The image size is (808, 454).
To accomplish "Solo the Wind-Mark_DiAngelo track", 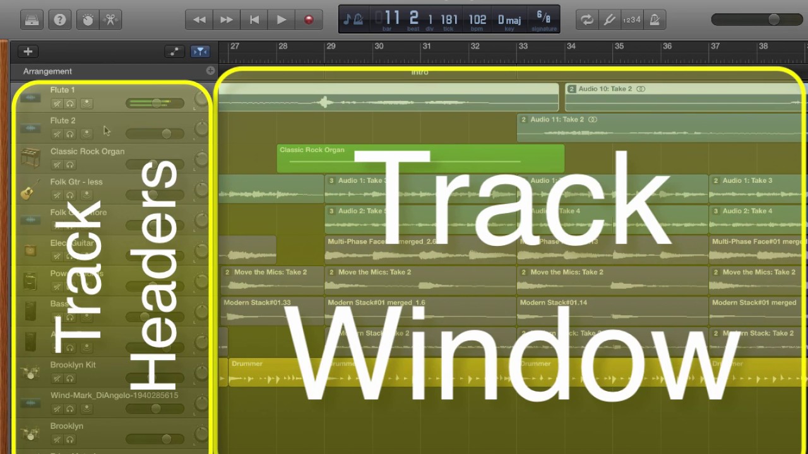I will tap(70, 409).
